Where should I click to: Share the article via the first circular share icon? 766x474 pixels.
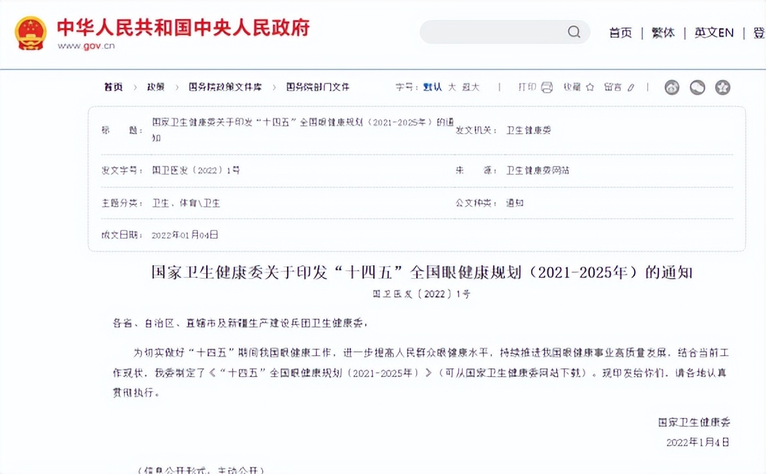tap(671, 86)
